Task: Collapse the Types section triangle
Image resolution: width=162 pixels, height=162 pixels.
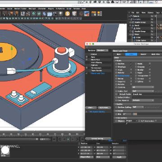Action: (116, 61)
